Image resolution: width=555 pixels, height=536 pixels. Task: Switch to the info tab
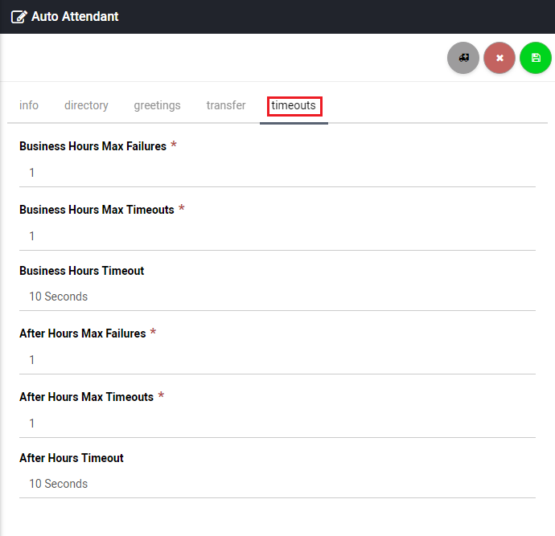pos(29,105)
